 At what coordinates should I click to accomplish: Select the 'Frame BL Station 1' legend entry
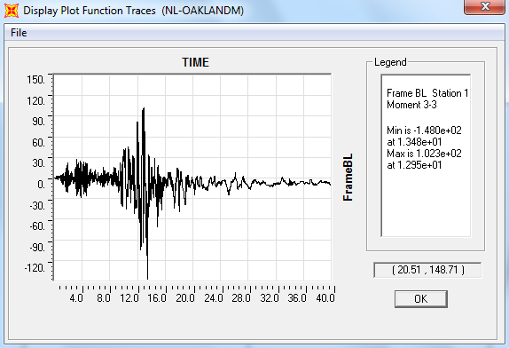tap(427, 93)
